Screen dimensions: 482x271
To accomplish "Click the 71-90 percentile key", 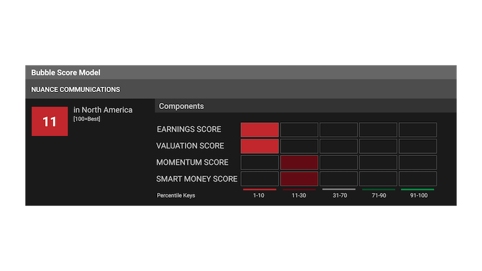I will click(379, 195).
